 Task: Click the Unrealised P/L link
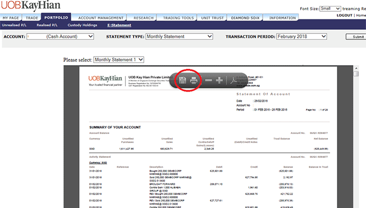(x=14, y=25)
